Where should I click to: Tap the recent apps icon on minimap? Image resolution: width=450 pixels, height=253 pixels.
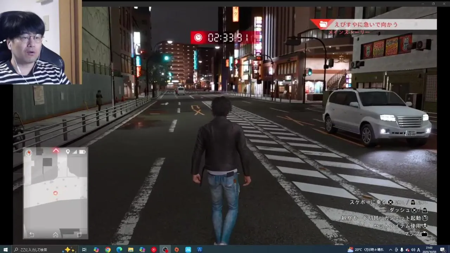tap(79, 235)
